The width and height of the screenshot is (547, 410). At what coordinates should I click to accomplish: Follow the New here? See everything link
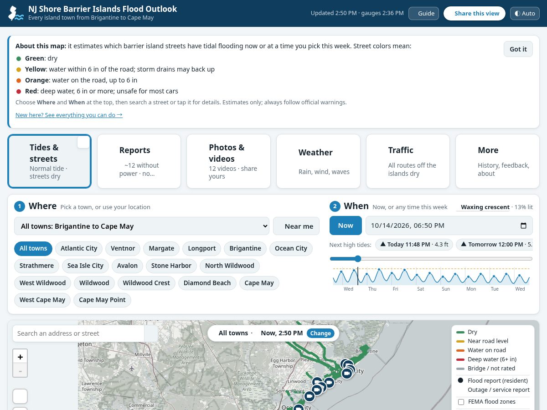[x=69, y=115]
